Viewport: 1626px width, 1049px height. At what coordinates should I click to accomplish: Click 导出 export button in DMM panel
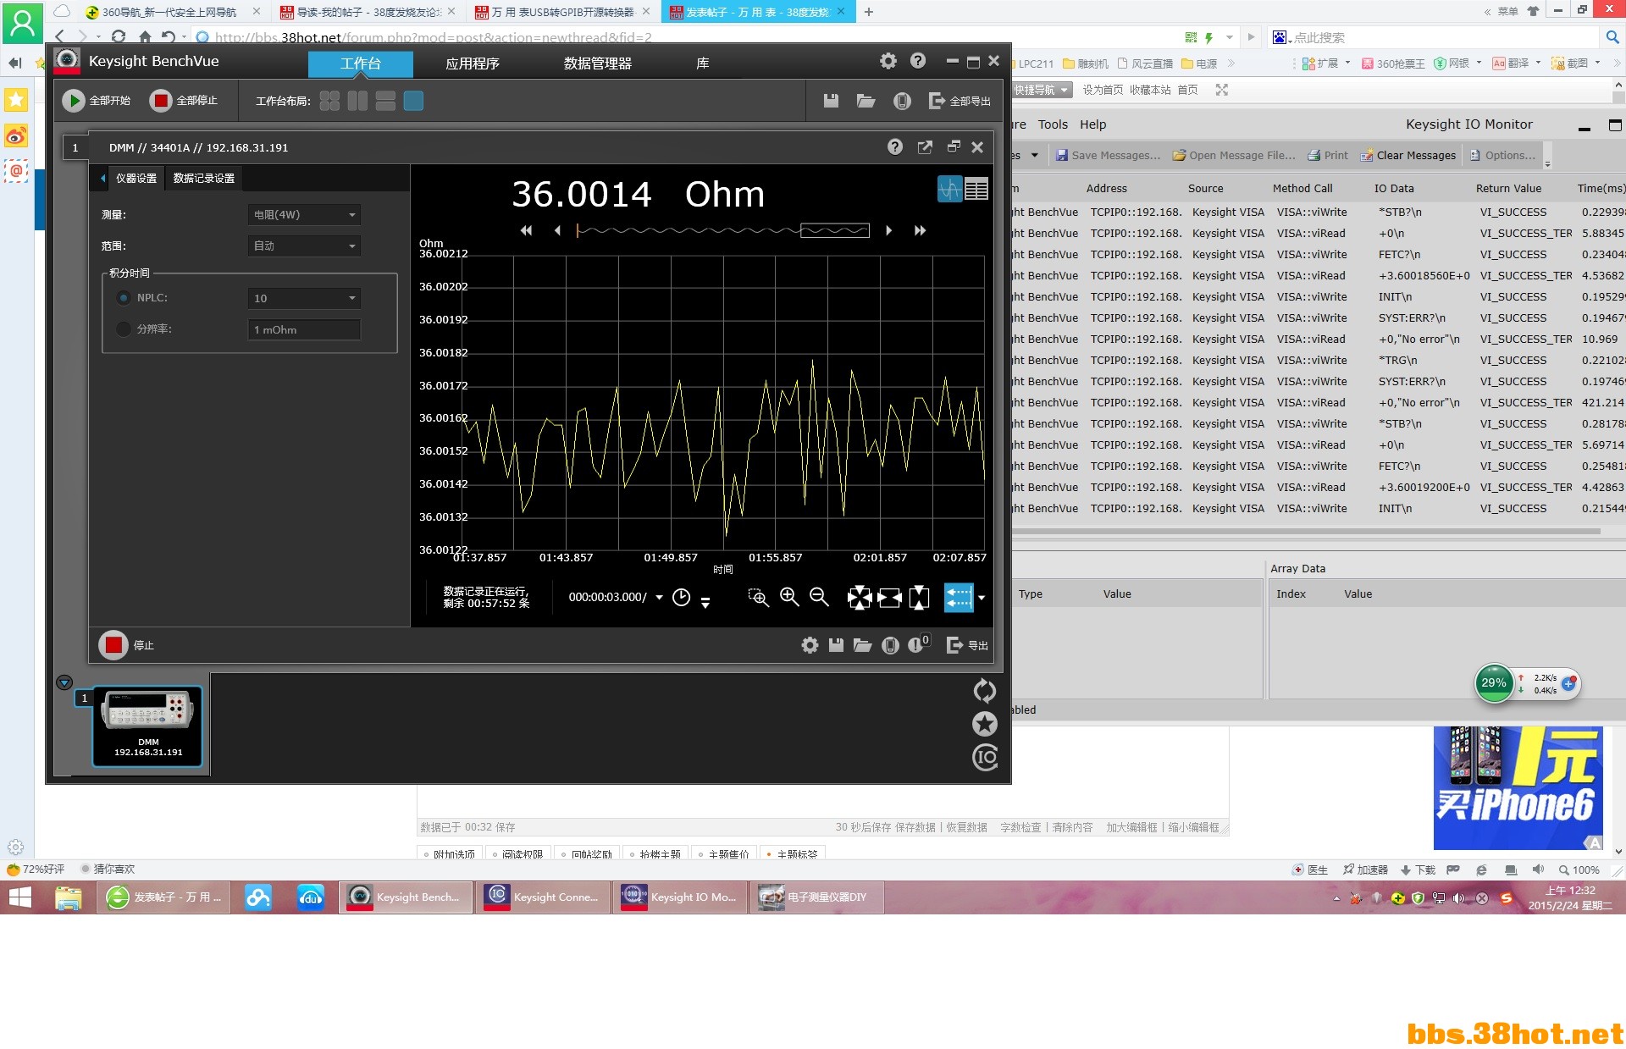tap(967, 645)
